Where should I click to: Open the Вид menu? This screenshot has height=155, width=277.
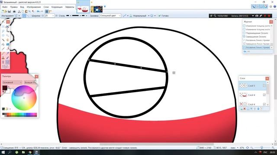click(x=22, y=7)
